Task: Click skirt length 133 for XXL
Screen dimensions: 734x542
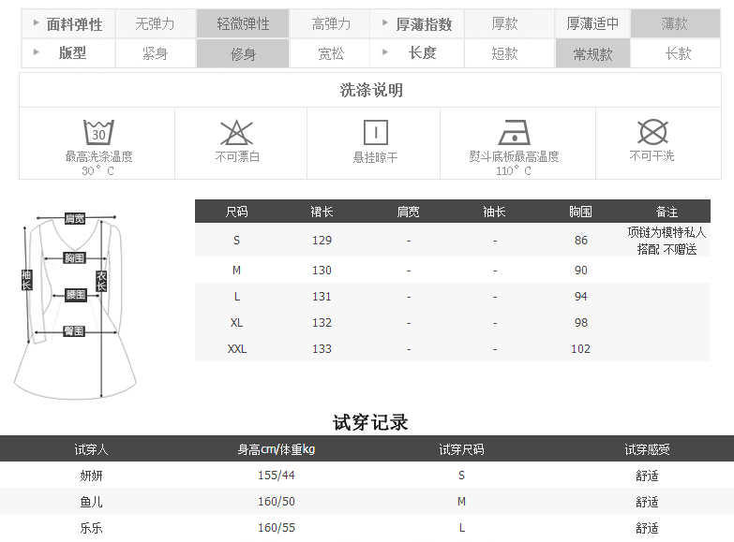Action: 322,349
